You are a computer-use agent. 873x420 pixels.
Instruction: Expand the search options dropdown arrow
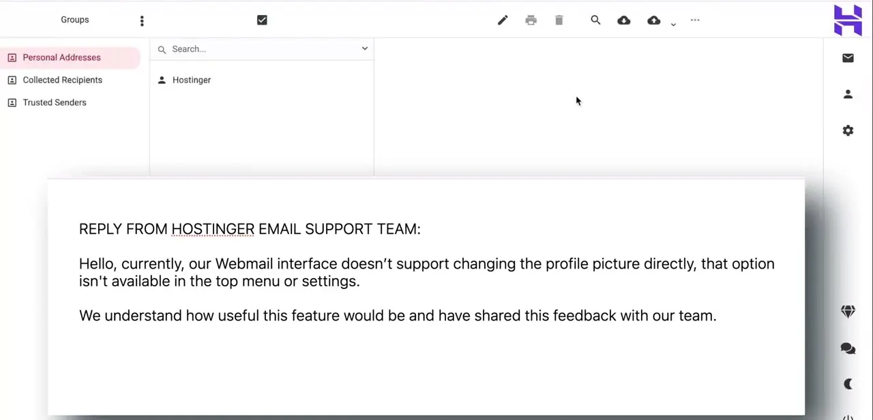[x=364, y=48]
